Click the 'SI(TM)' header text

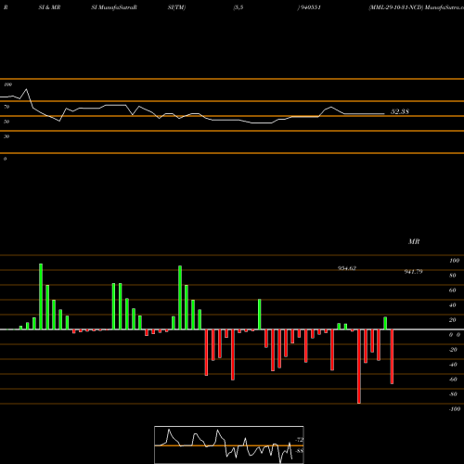point(176,7)
